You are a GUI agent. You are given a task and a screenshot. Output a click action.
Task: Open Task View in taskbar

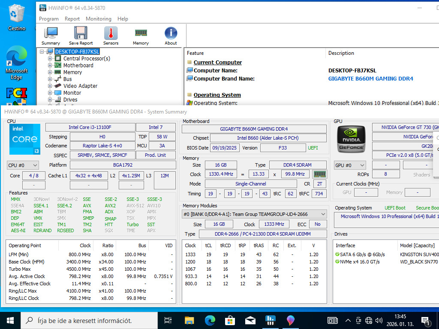[x=168, y=320]
